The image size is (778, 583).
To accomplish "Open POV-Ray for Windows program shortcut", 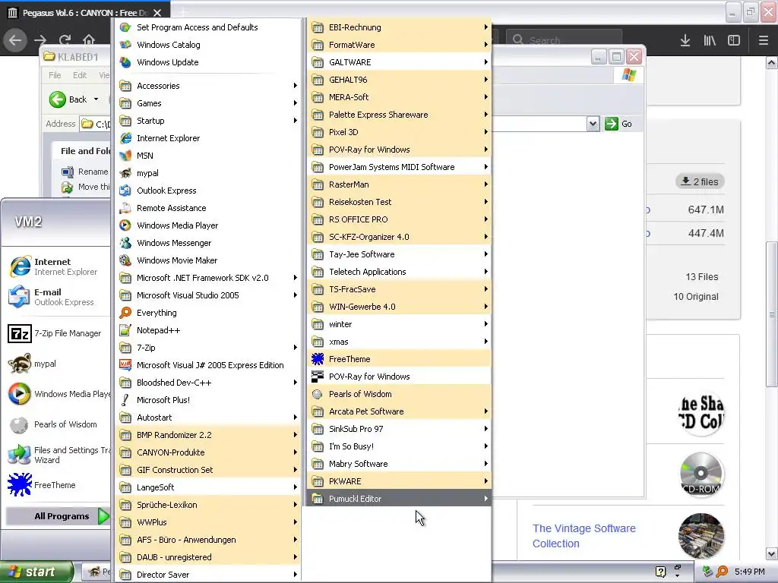I will [400, 377].
